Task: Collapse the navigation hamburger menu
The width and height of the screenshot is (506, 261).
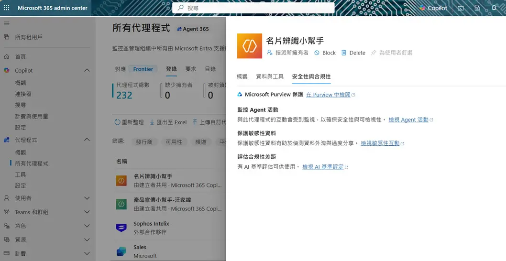Action: coord(6,23)
